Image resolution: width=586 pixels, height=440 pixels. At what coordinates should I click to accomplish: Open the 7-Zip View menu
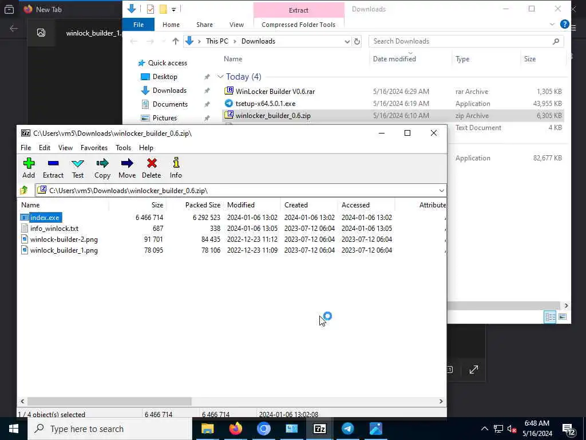click(x=65, y=148)
